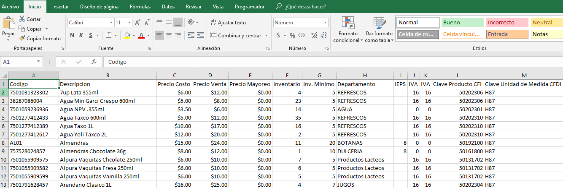Click the Copiar button
Screen dimensions: 563x188
(x=30, y=29)
